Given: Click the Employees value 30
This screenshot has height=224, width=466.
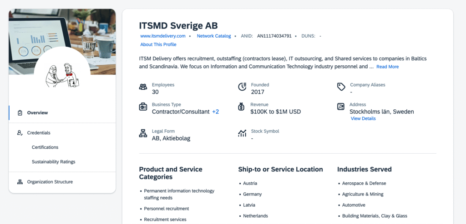Looking at the screenshot, I should click(x=155, y=92).
